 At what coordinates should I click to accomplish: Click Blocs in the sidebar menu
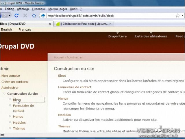click(x=17, y=100)
